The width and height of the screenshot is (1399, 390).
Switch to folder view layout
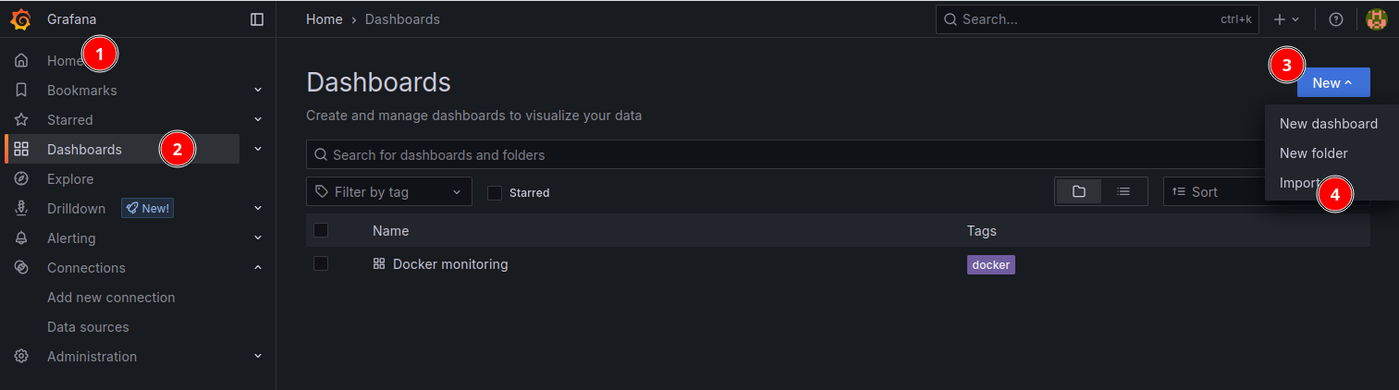[1078, 192]
